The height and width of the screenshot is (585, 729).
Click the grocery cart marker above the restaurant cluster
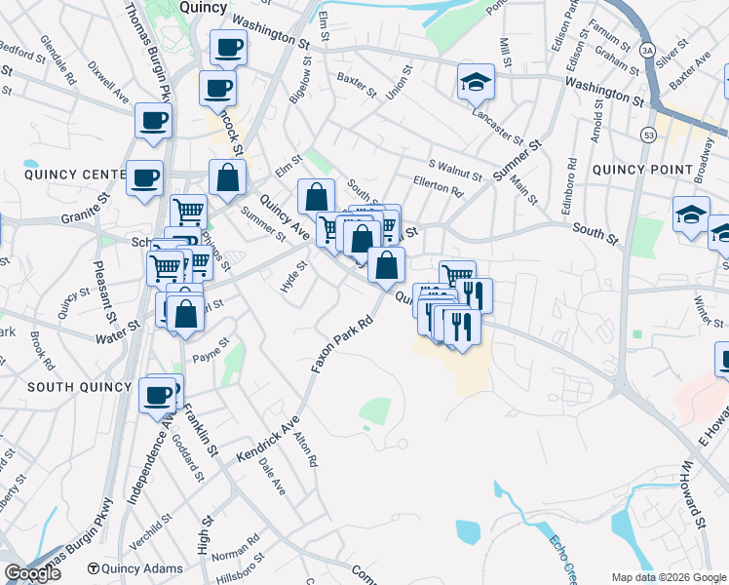pyautogui.click(x=457, y=273)
